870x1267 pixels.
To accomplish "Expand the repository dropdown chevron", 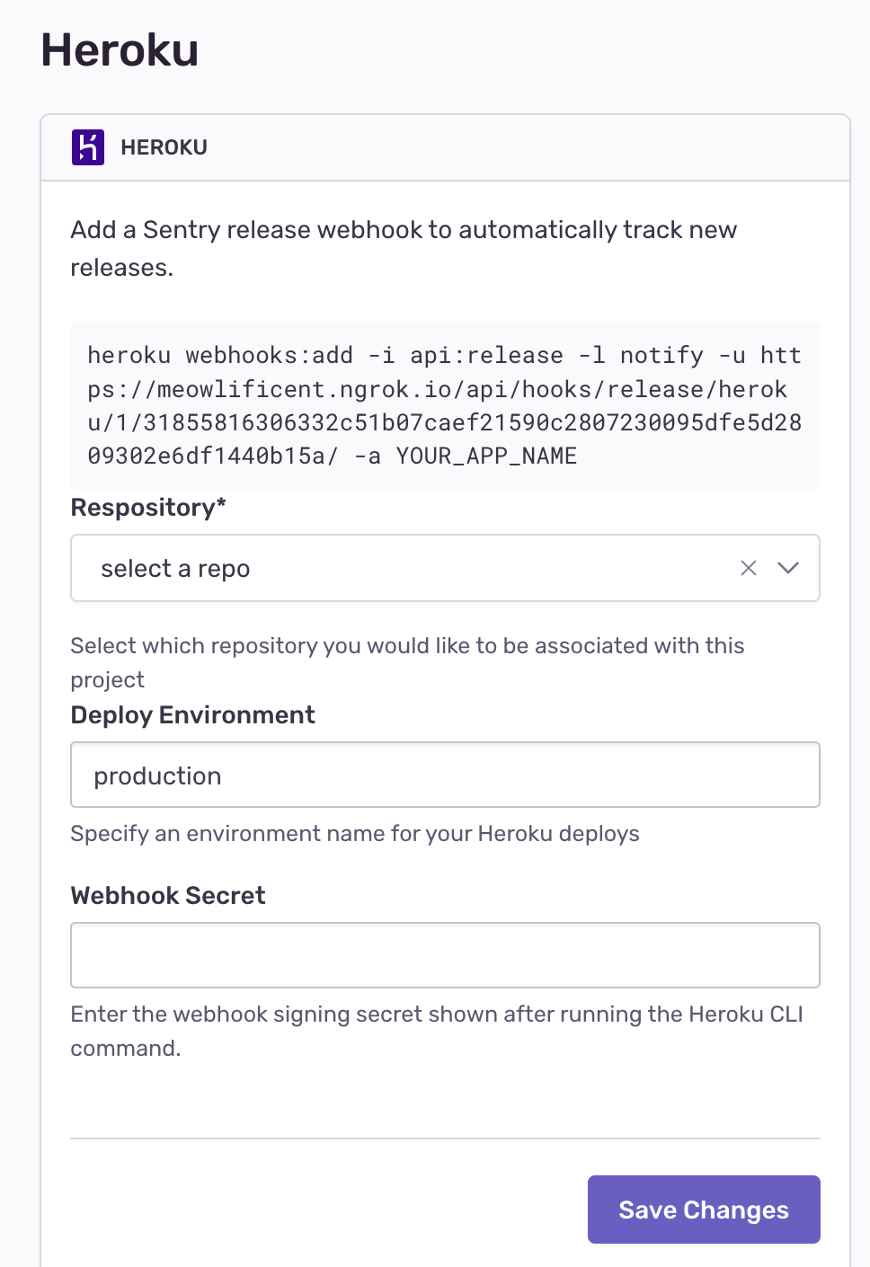I will (x=788, y=568).
